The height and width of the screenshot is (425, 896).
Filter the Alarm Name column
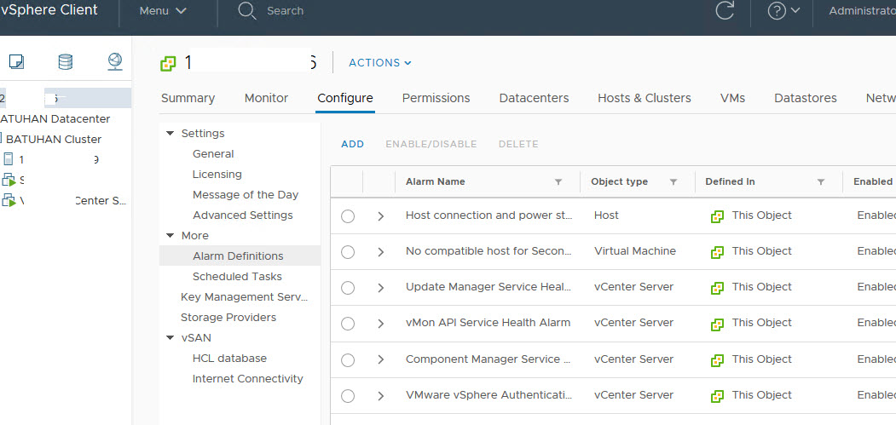[x=558, y=181]
